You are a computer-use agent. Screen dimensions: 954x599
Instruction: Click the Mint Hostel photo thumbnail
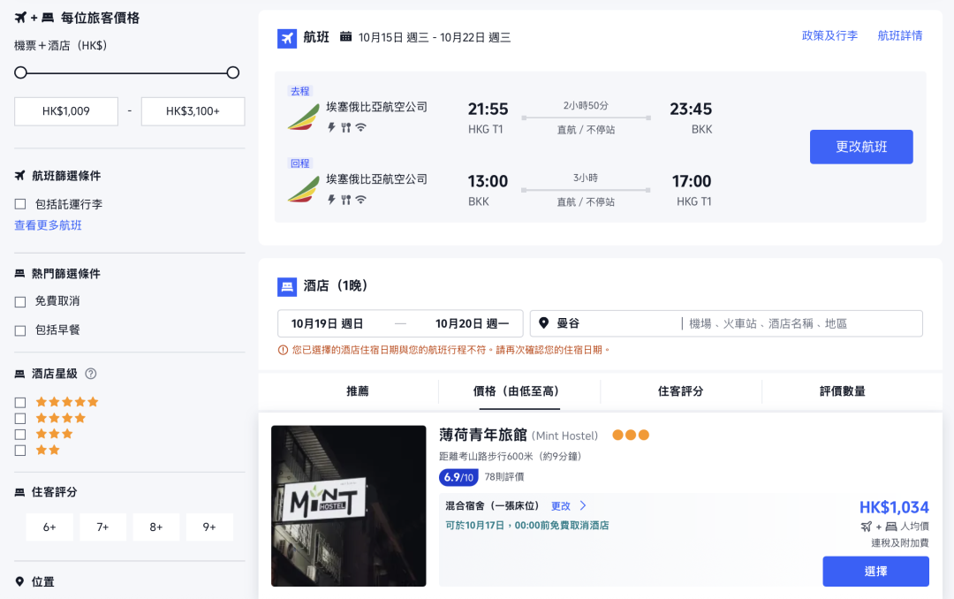coord(348,505)
